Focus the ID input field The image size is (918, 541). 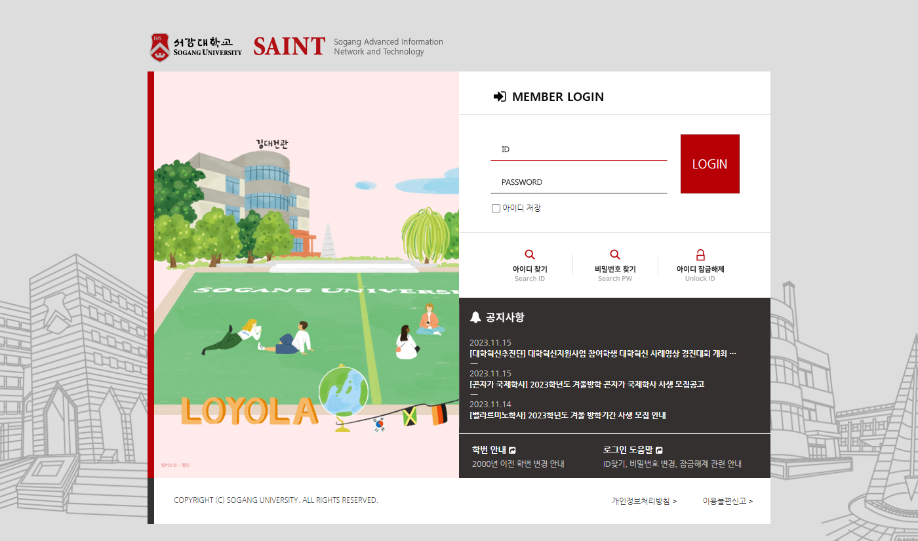coord(579,150)
